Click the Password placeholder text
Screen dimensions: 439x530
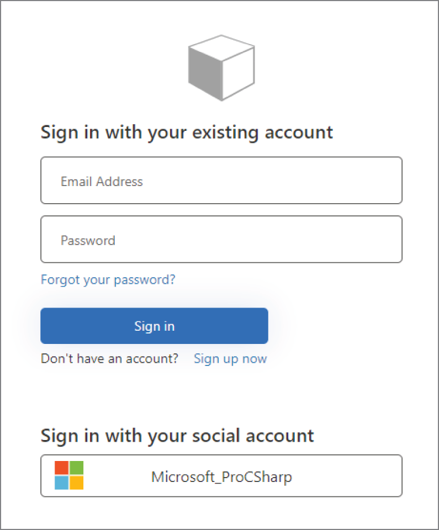click(87, 240)
